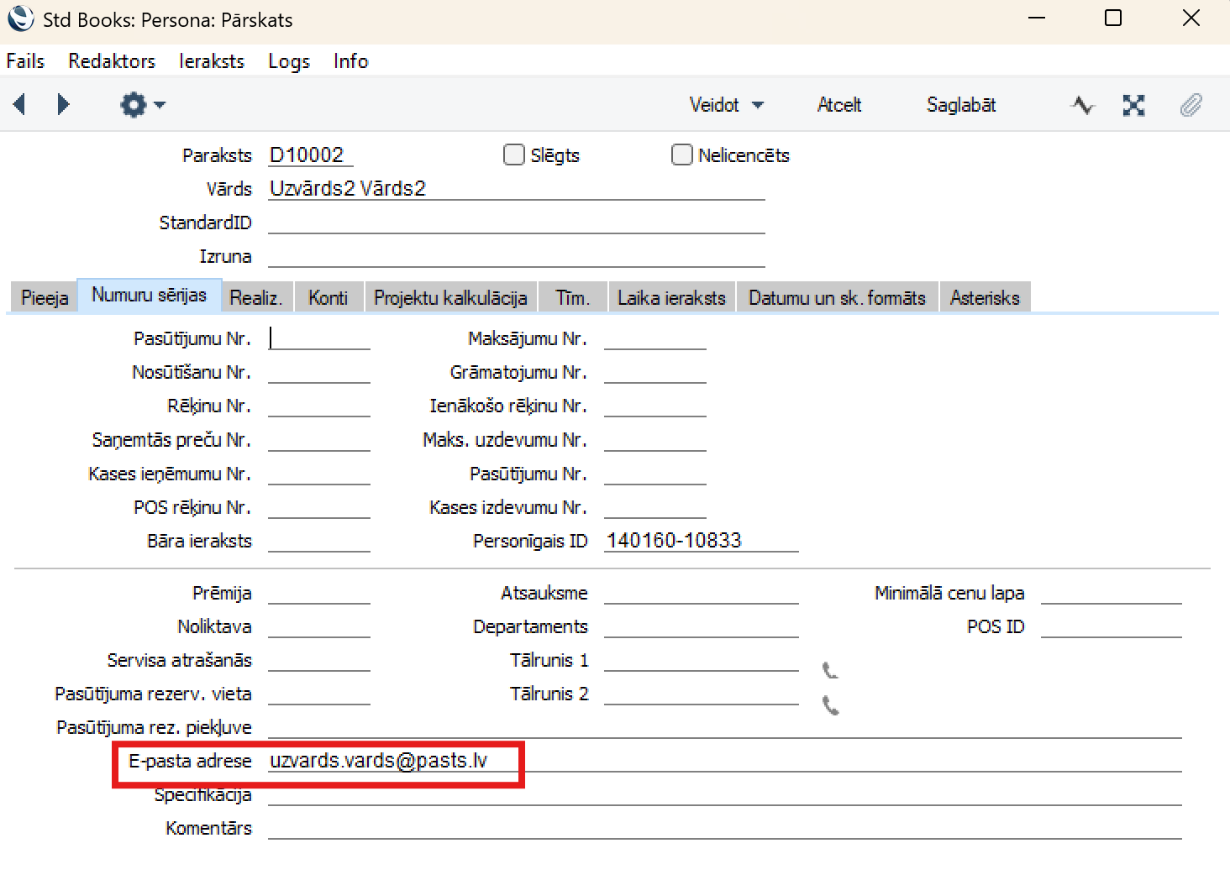This screenshot has width=1230, height=880.
Task: Go to the next record arrow
Action: pos(63,105)
